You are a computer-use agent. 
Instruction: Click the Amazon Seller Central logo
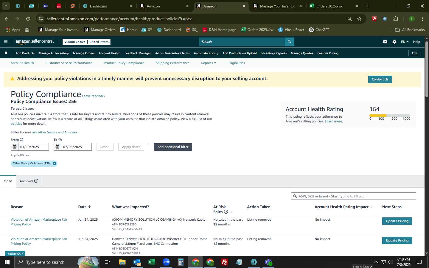click(x=35, y=42)
